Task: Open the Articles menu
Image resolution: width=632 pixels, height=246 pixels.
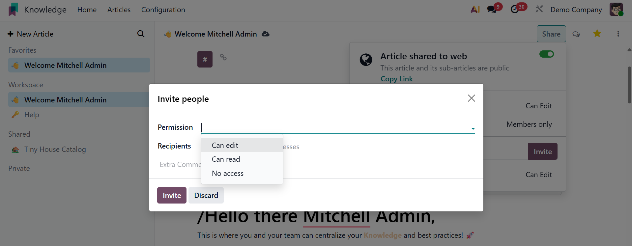Action: pyautogui.click(x=119, y=10)
